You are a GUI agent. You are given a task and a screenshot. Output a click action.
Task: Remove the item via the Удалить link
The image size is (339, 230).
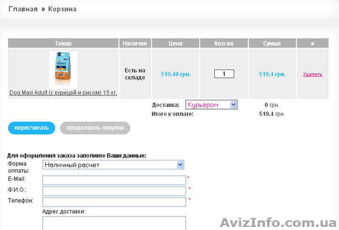pos(313,74)
